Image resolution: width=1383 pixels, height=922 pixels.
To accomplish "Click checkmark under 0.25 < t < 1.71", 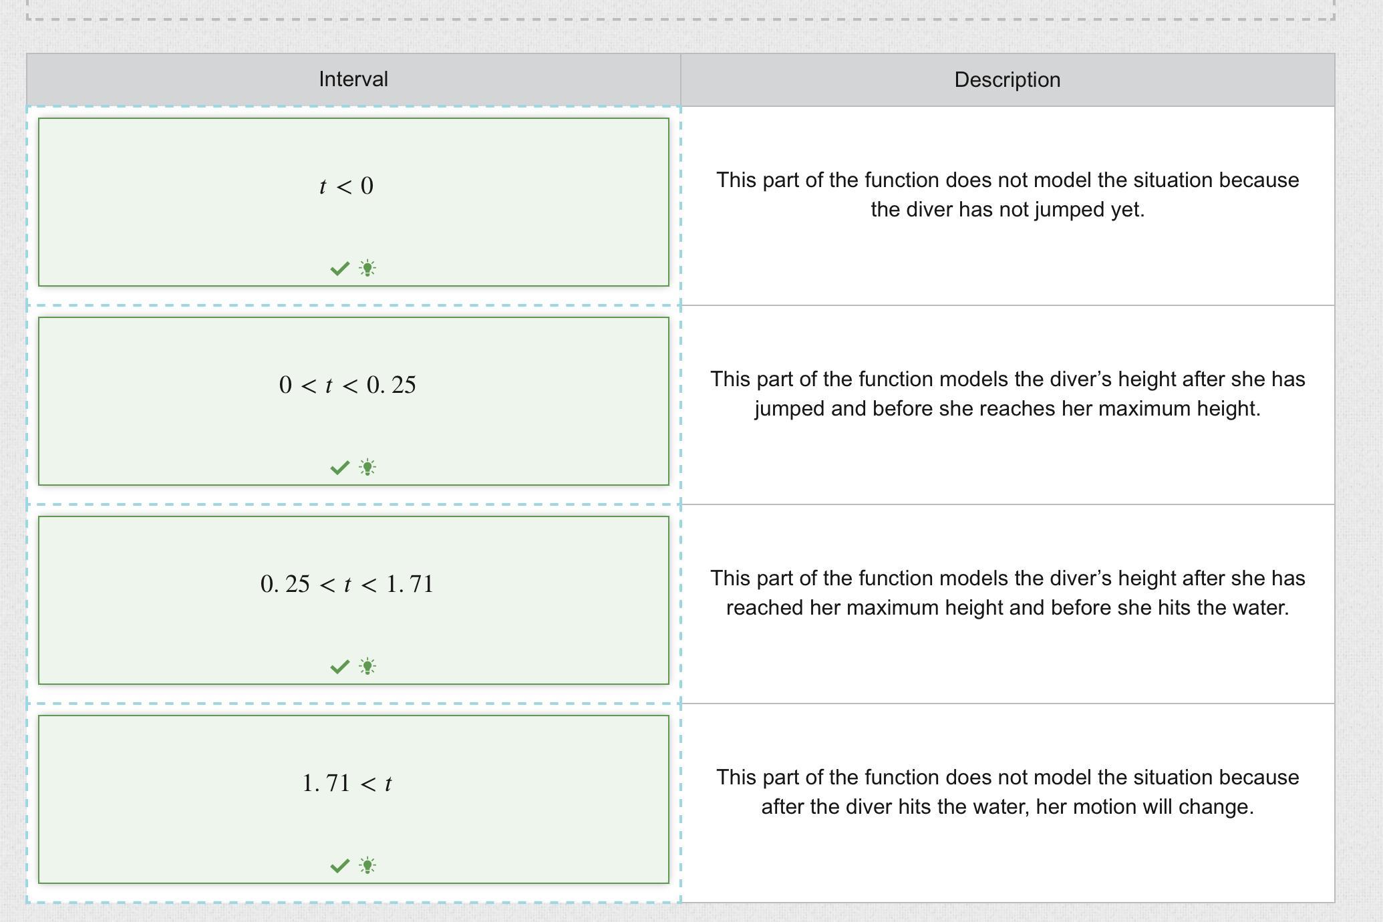I will [x=339, y=667].
